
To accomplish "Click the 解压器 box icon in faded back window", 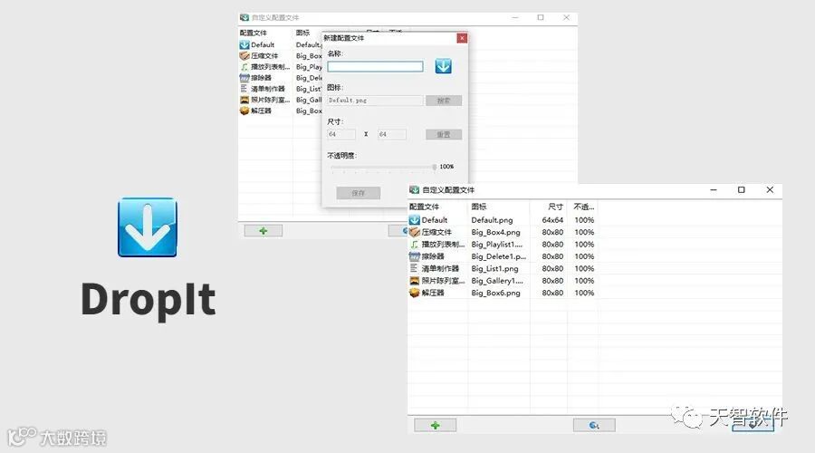I will coord(244,111).
